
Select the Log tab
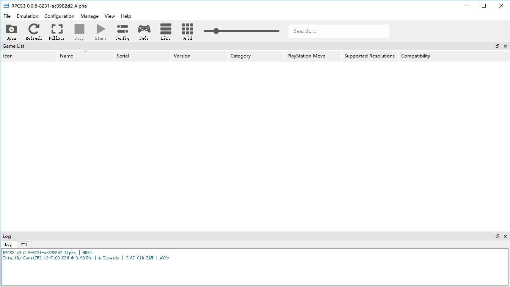[x=8, y=245]
